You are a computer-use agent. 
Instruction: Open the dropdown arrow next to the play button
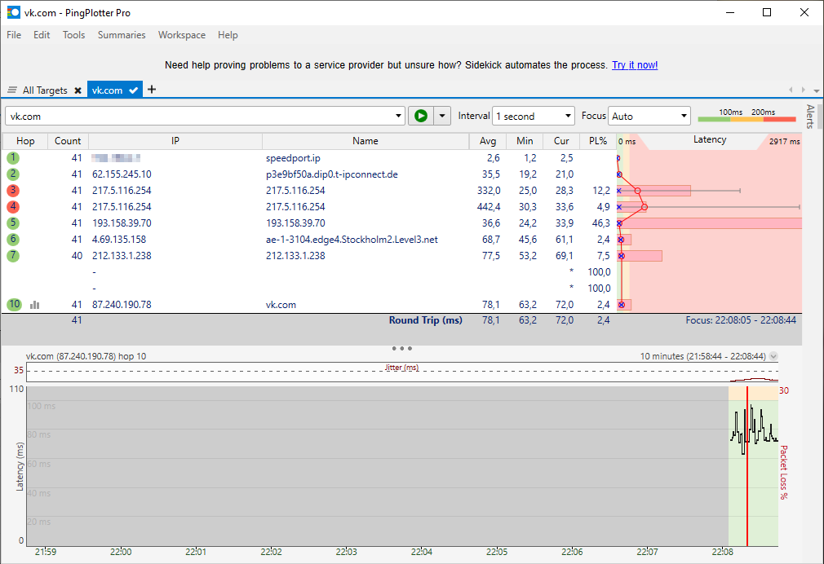(442, 116)
